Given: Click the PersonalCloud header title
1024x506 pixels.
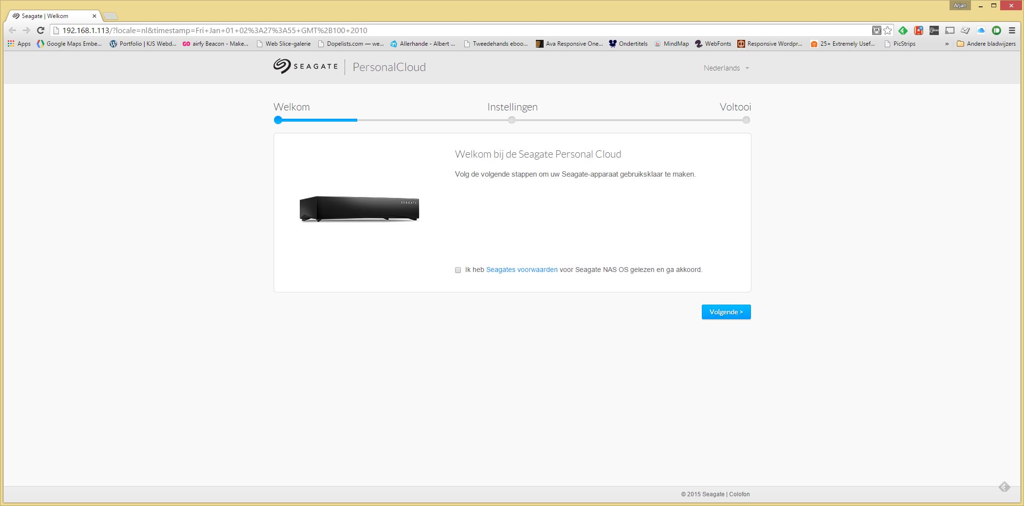Looking at the screenshot, I should (389, 67).
